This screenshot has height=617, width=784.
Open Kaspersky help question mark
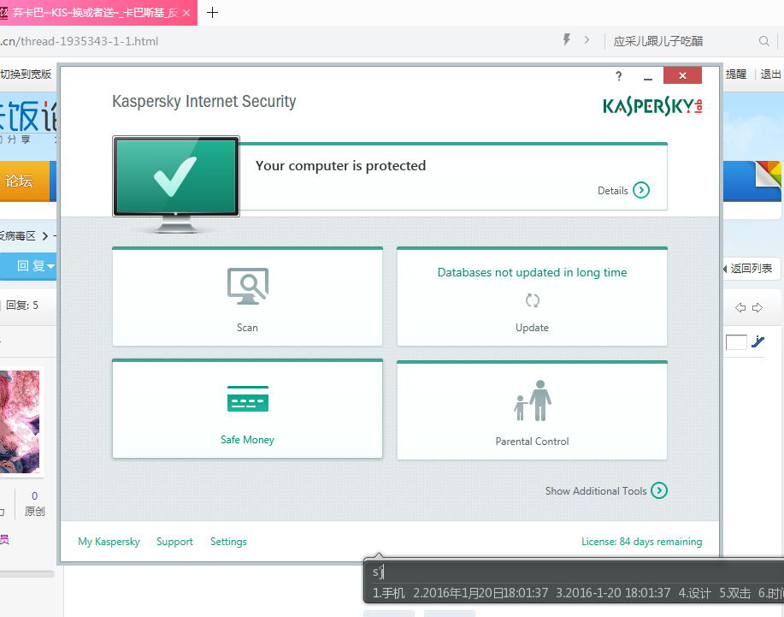[x=619, y=76]
